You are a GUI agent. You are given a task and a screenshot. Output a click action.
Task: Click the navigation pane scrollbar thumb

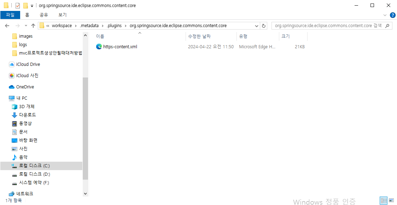click(x=85, y=129)
